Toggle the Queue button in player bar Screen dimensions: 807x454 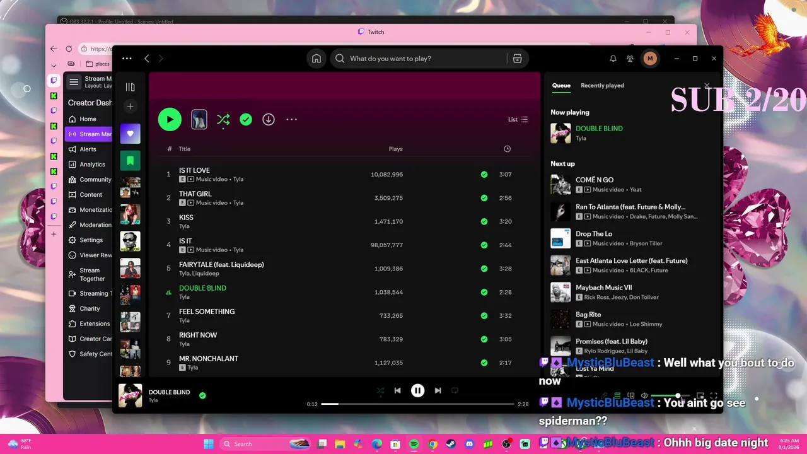click(617, 396)
